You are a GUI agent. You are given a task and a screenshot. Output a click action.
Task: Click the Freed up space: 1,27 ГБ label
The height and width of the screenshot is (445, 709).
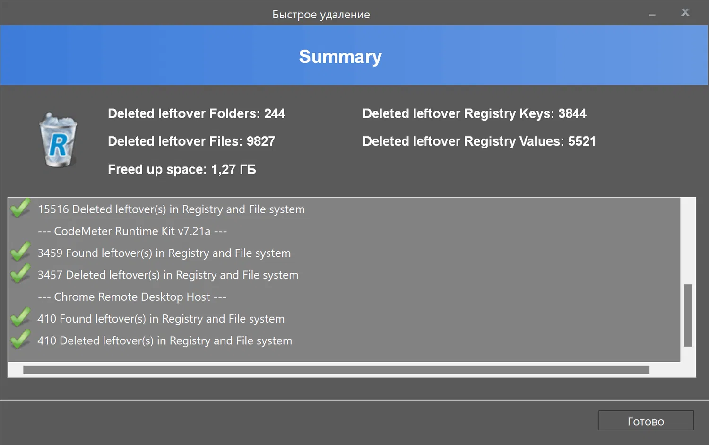(182, 169)
